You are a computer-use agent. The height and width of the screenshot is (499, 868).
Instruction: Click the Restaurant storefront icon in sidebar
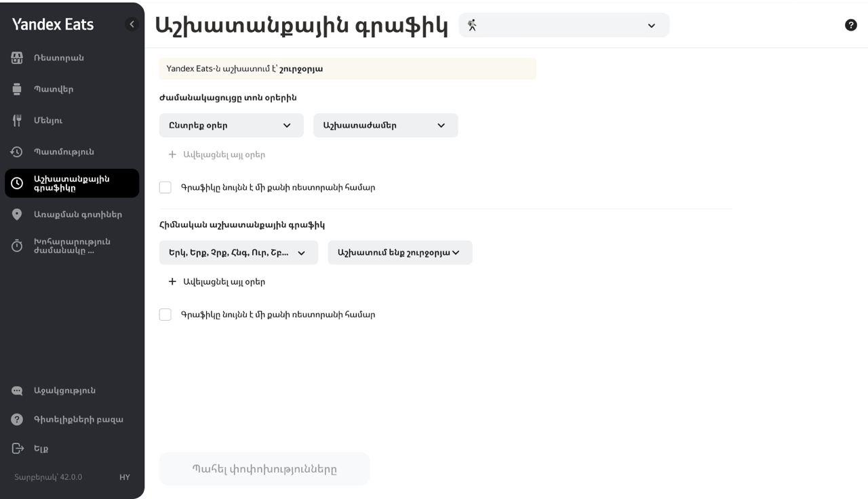[17, 58]
